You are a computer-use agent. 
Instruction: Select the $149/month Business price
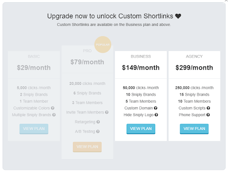point(141,67)
